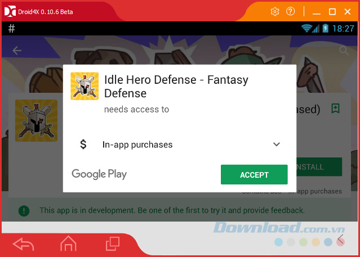Click the dollar sign permission icon

[83, 145]
